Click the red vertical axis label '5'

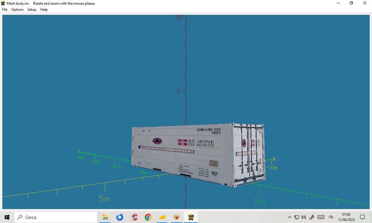(x=179, y=91)
